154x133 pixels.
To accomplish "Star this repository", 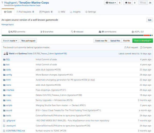I will (x=128, y=3).
